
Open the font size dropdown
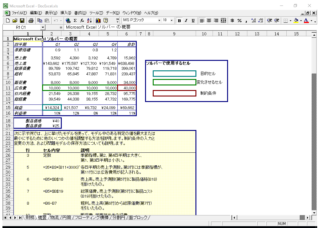pos(171,21)
